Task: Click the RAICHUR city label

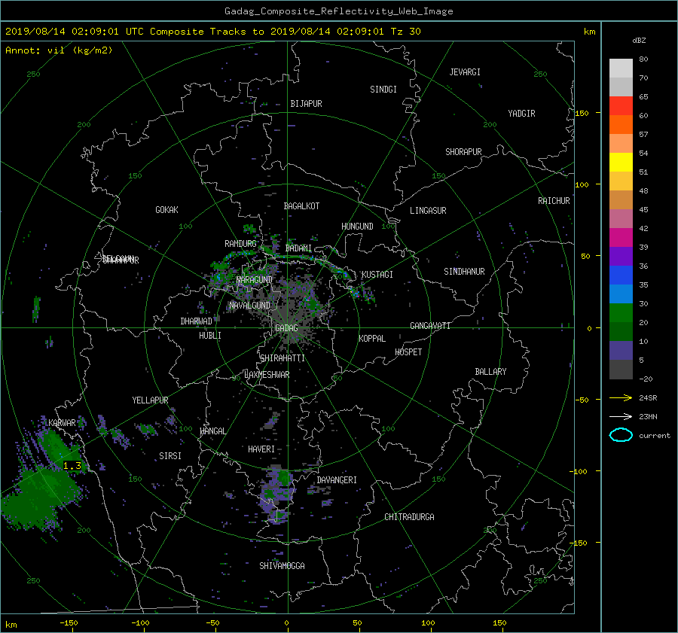Action: (554, 201)
